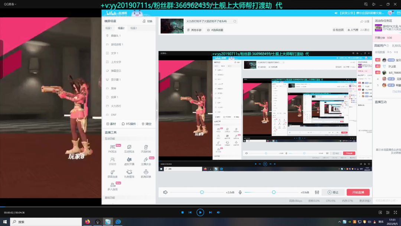The width and height of the screenshot is (401, 226).
Task: Open the 人气榜 popularity ranking
Action: click(x=353, y=30)
